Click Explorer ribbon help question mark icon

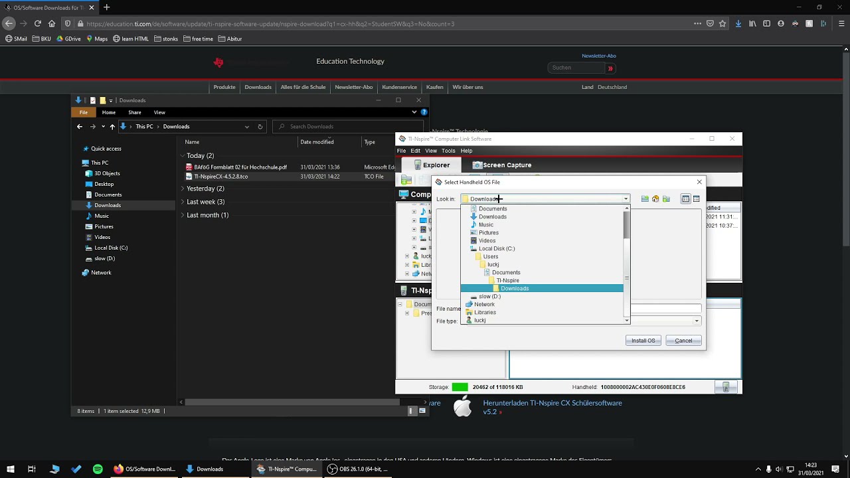424,112
